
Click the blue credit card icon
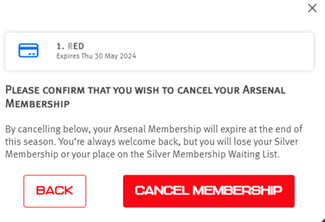[x=28, y=50]
